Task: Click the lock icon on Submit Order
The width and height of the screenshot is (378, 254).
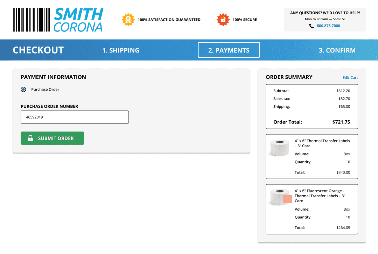Action: [x=30, y=138]
